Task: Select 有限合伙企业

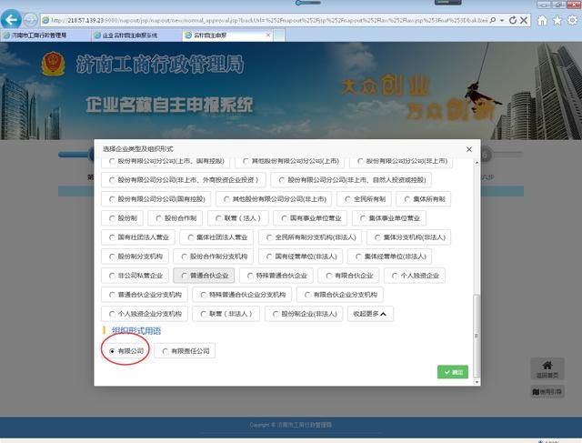Action: coord(348,276)
